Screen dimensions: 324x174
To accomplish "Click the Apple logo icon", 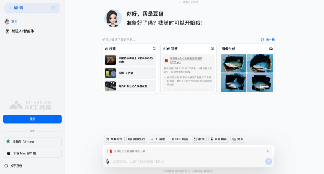I will tap(9, 153).
